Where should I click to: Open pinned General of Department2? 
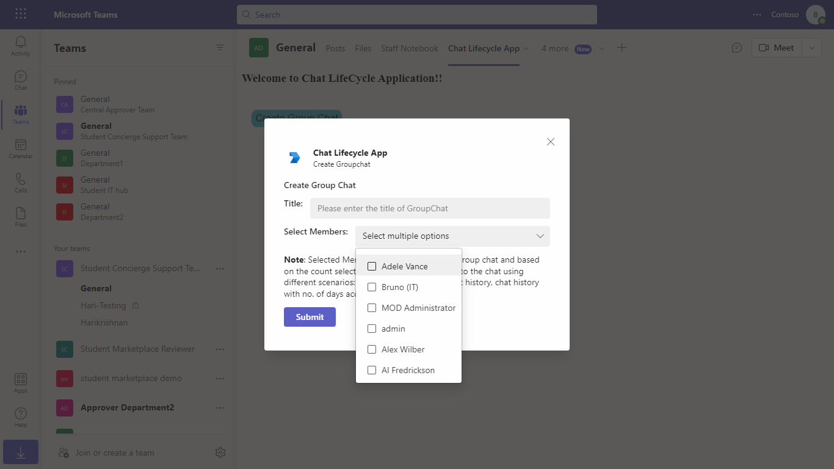[139, 212]
